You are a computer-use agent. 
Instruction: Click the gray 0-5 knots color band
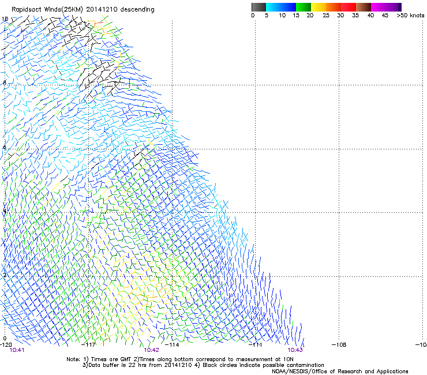coord(259,7)
